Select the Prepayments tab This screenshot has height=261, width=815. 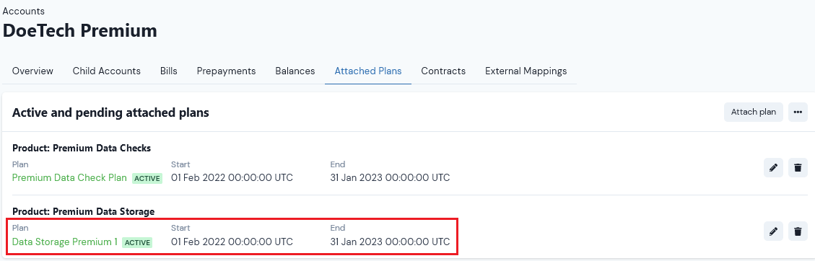[x=226, y=71]
